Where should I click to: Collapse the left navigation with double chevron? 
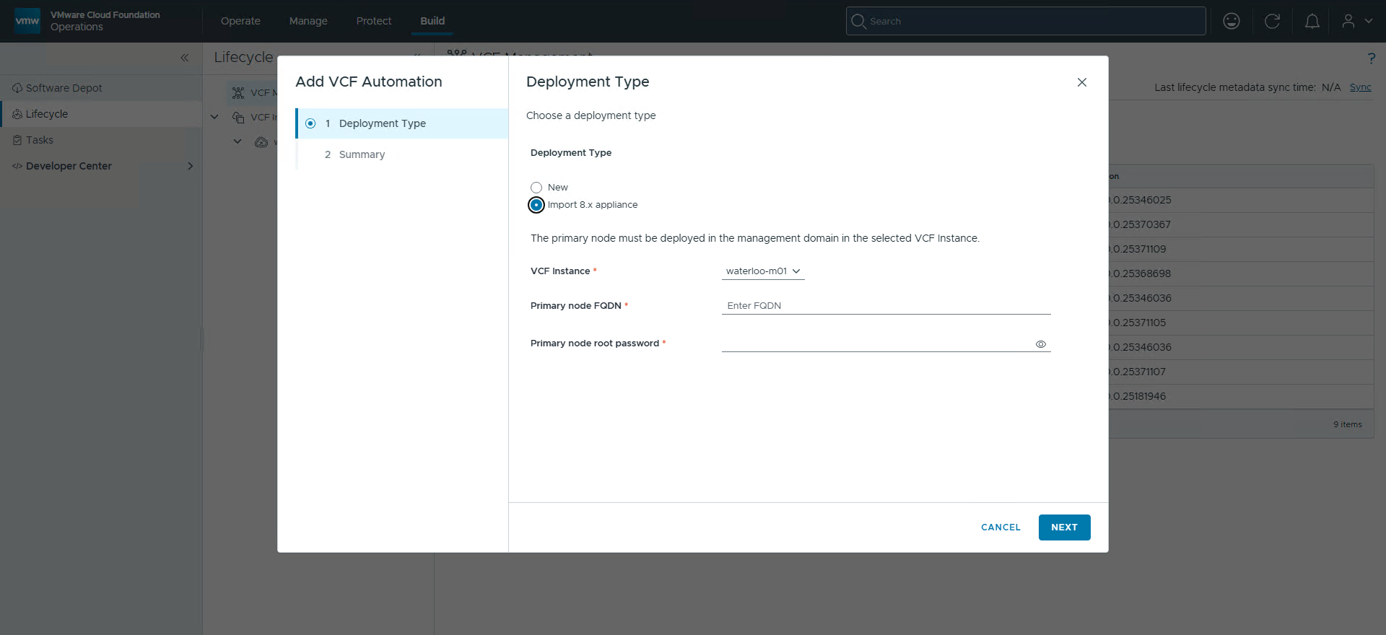[x=185, y=58]
